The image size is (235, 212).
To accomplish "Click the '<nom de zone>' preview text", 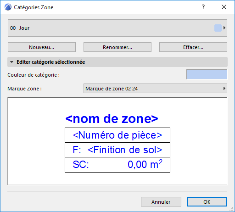I will (x=112, y=118).
